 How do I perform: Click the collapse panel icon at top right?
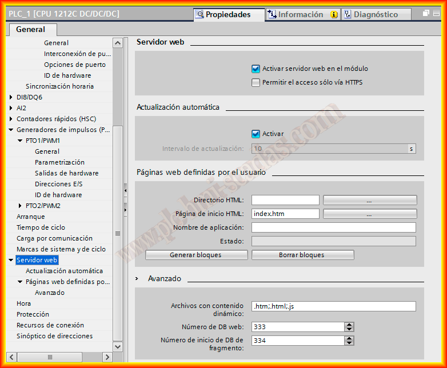click(x=437, y=14)
